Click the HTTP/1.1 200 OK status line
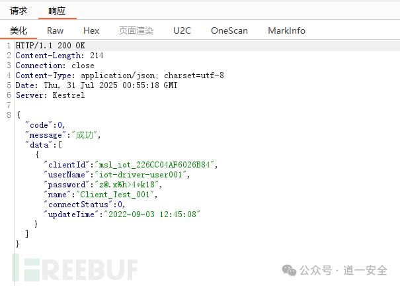Viewport: 400px width, 286px height. click(x=50, y=46)
